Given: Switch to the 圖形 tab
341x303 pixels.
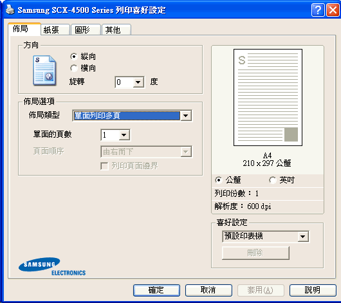Looking at the screenshot, I should pos(86,30).
